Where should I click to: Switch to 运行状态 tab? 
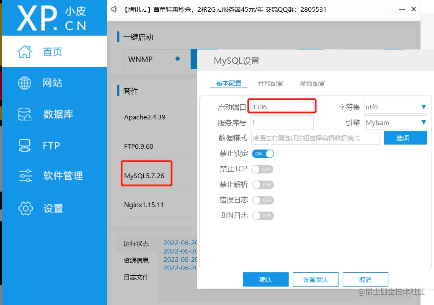[x=136, y=243]
